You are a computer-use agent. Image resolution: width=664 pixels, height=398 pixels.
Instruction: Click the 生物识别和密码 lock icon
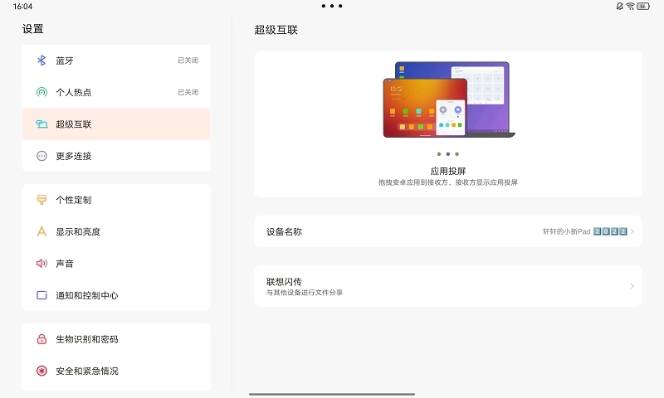point(41,339)
